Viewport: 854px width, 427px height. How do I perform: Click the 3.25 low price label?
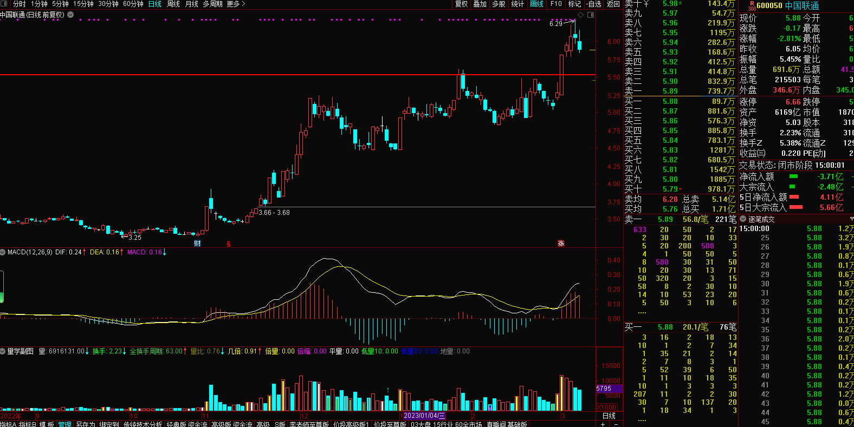point(134,237)
